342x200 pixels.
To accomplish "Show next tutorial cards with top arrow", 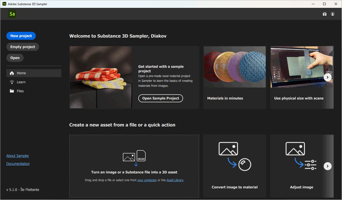I will click(328, 77).
